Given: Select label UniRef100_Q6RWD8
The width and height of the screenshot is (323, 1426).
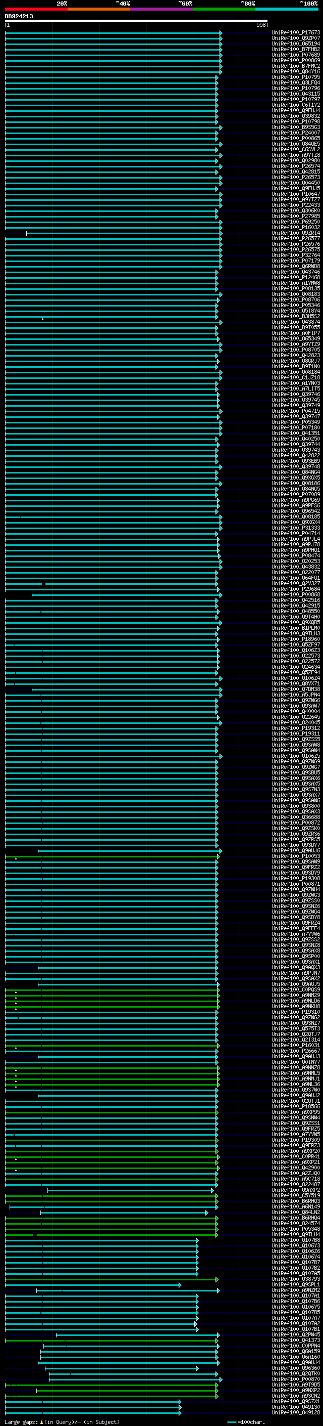Looking at the screenshot, I should click(x=296, y=266).
